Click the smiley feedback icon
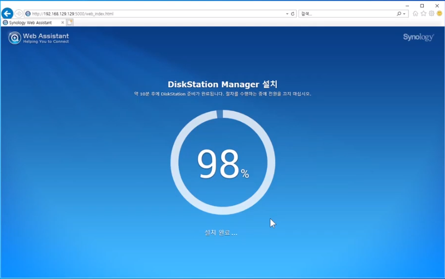 [x=440, y=13]
